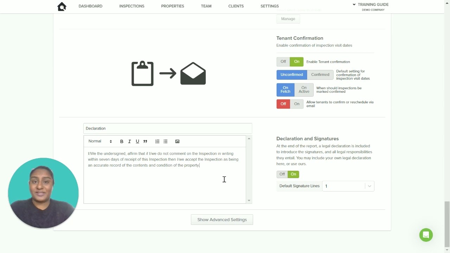
Task: Expand the Training Guide account menu
Action: 371,5
